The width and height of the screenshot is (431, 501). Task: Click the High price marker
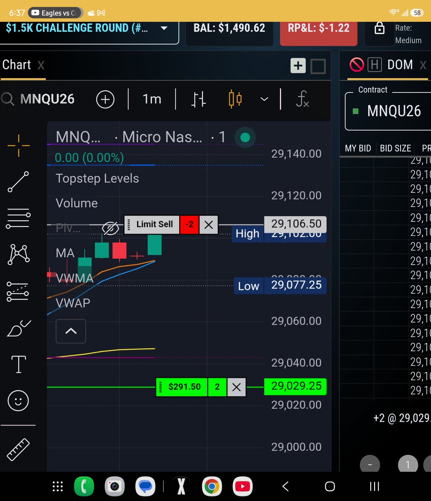(247, 234)
